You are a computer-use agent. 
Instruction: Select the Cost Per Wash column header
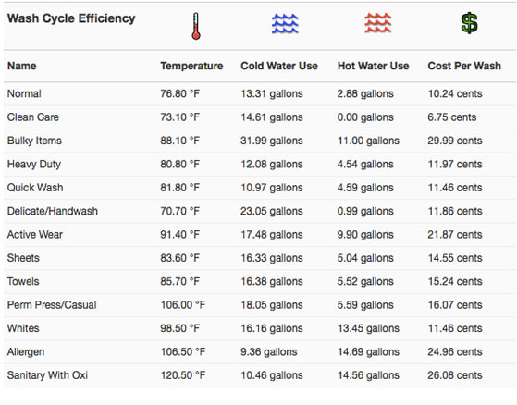pyautogui.click(x=464, y=66)
